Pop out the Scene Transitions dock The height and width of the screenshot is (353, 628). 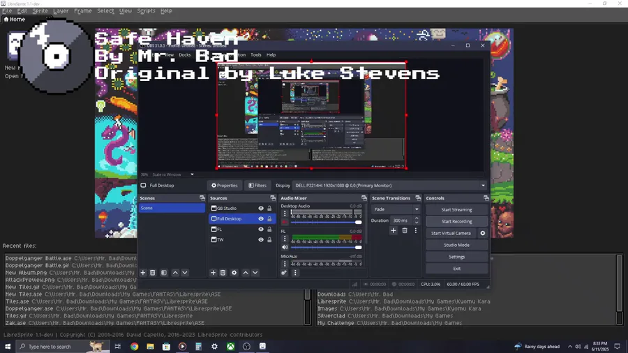coord(418,198)
